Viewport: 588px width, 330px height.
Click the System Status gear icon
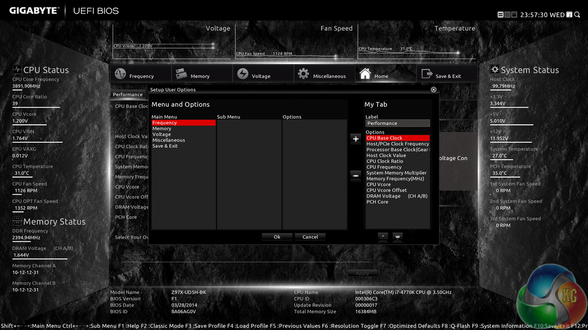(494, 69)
